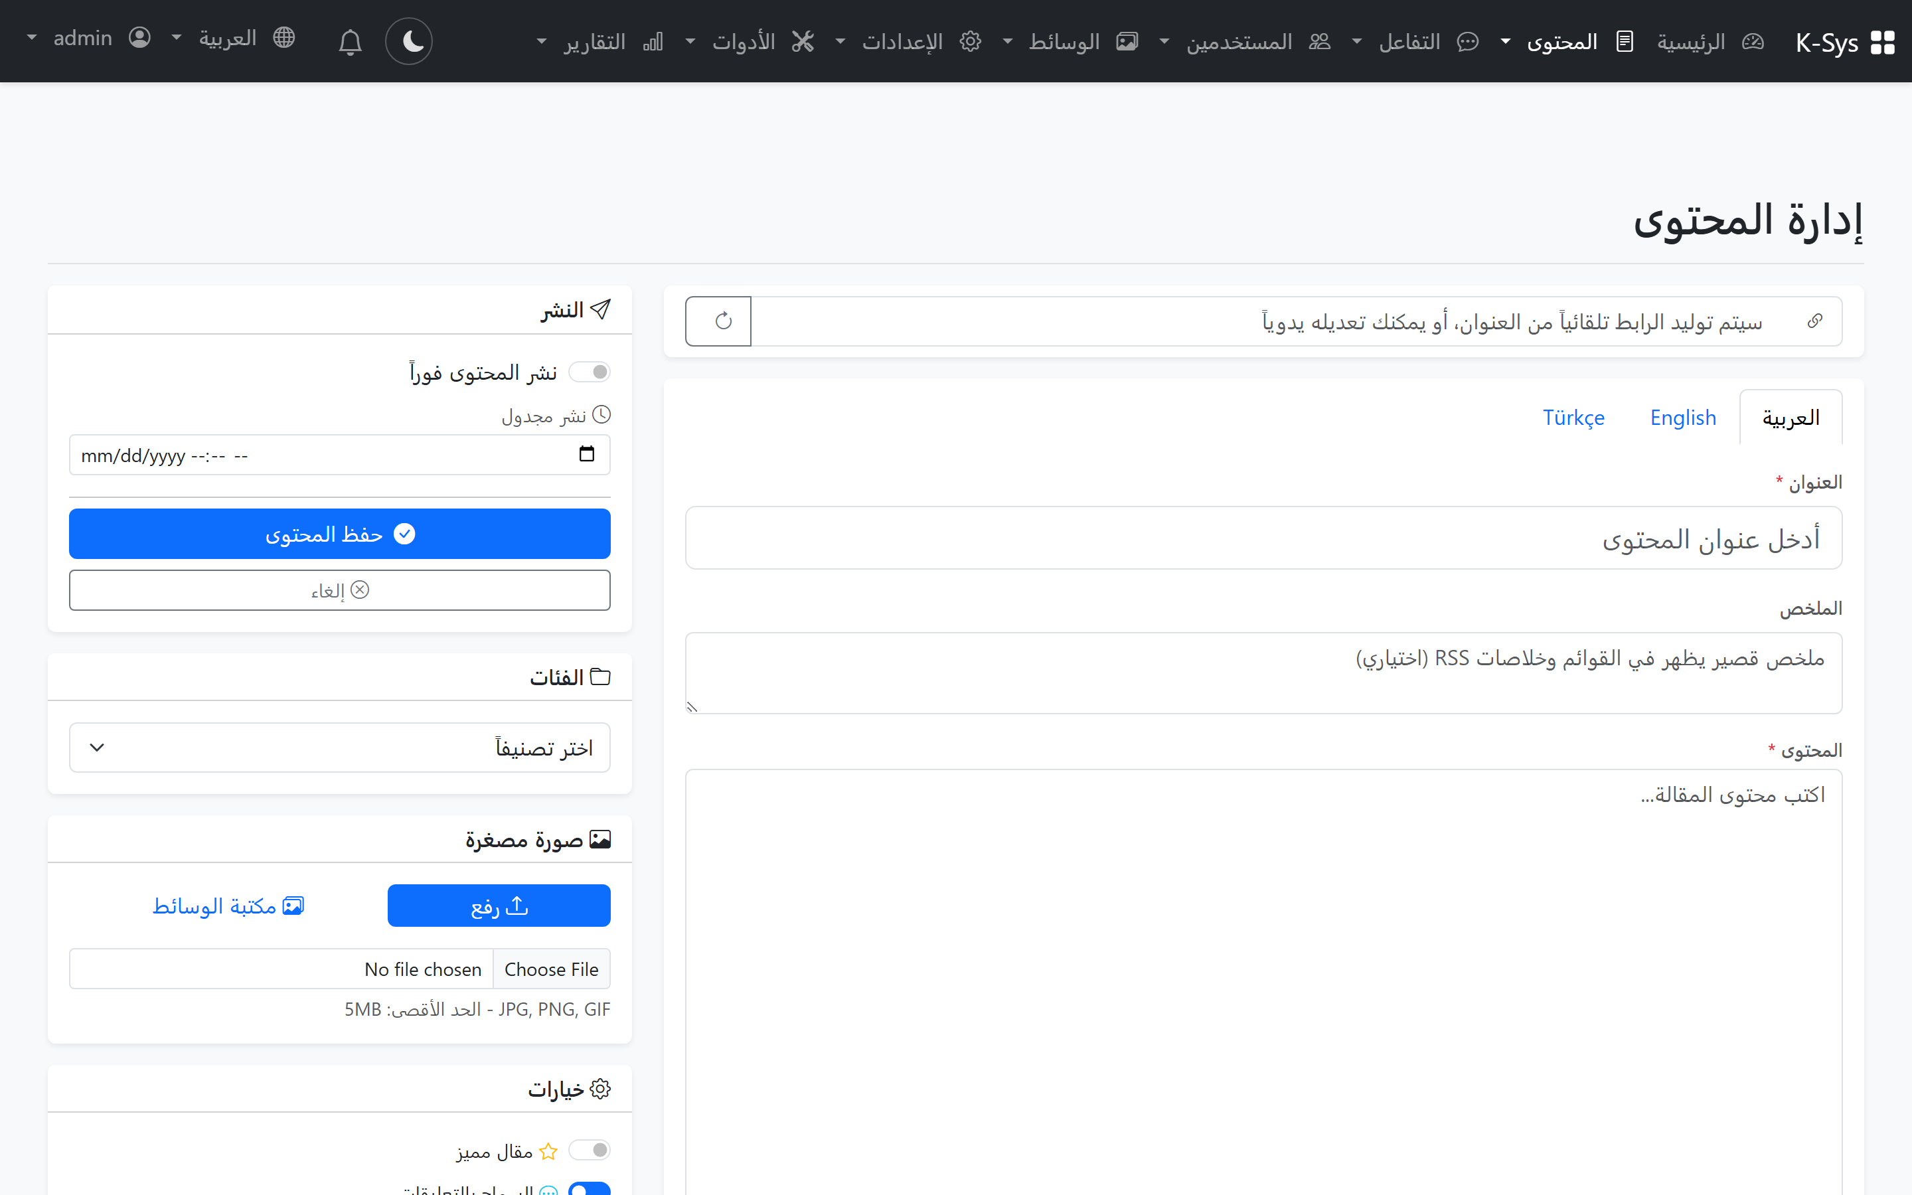
Task: Click the رفع upload button
Action: click(499, 906)
